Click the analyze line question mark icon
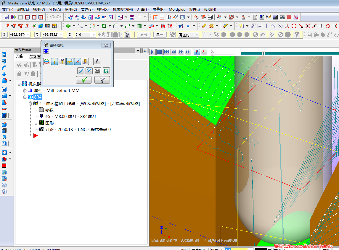 click(x=7, y=26)
